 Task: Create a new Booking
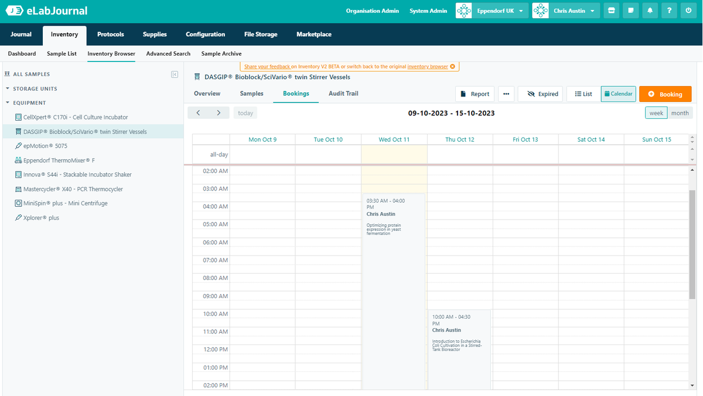(x=665, y=94)
